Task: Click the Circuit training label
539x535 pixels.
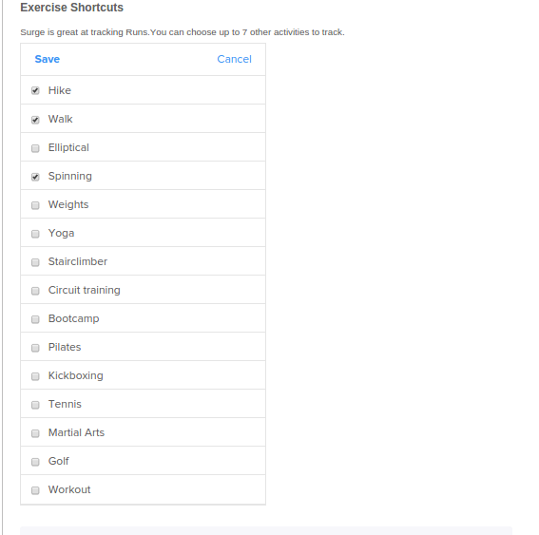Action: point(85,290)
